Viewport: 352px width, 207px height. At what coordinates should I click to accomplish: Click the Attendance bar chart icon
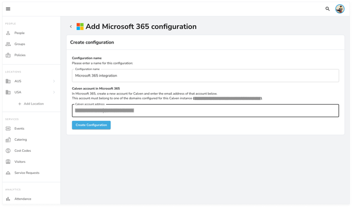(x=8, y=199)
